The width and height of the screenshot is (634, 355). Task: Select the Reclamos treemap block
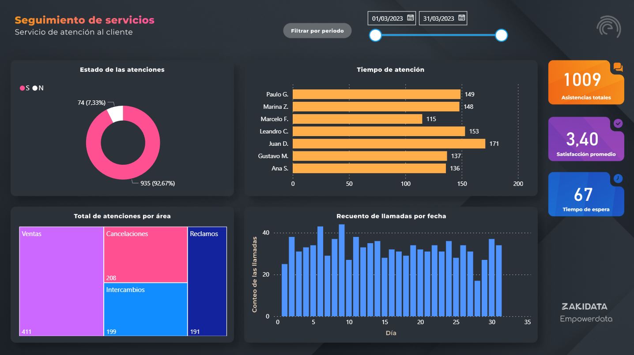207,281
